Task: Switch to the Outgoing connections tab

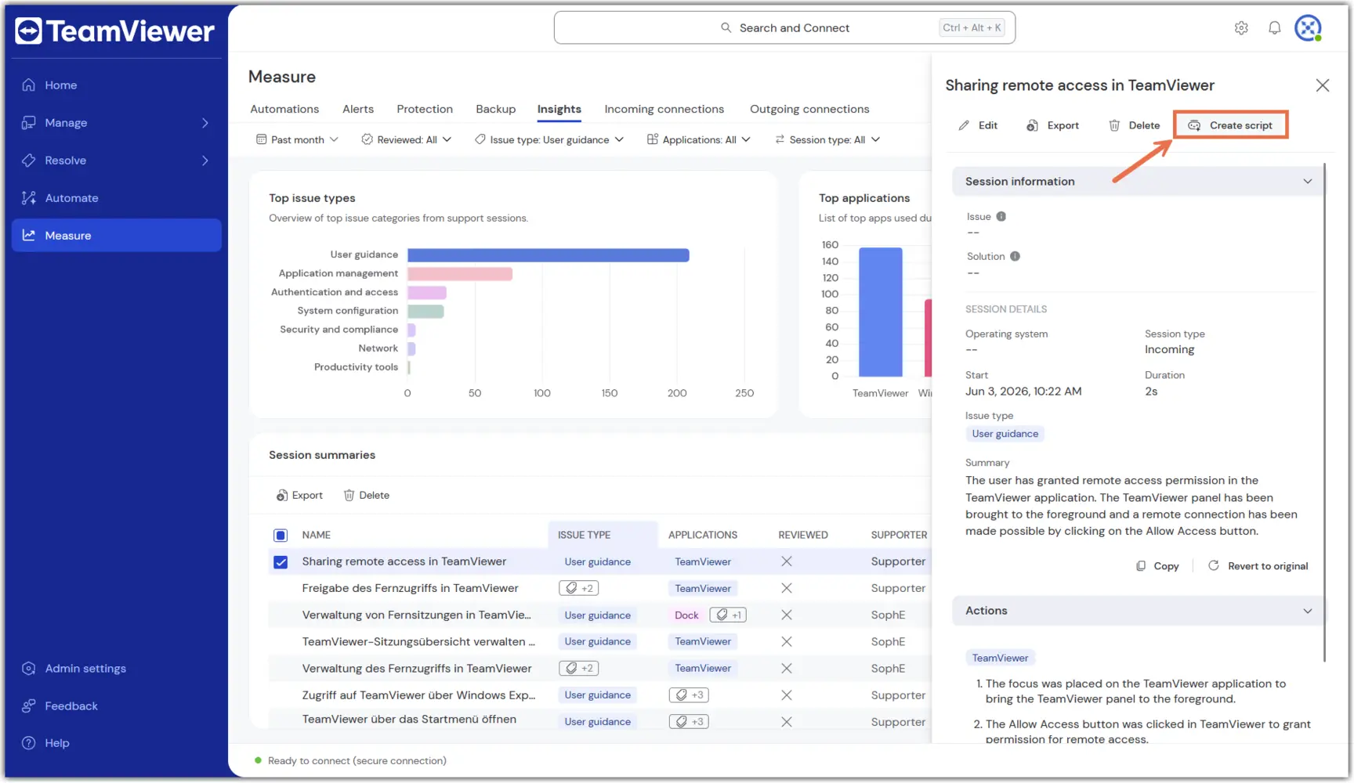Action: coord(809,109)
